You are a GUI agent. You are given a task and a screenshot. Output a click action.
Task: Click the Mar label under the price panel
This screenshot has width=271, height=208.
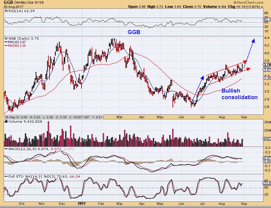tap(119, 117)
